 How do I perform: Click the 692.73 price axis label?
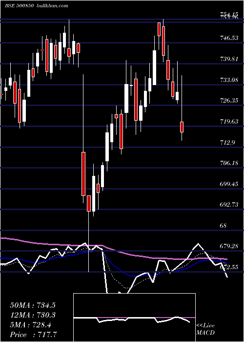click(x=229, y=205)
